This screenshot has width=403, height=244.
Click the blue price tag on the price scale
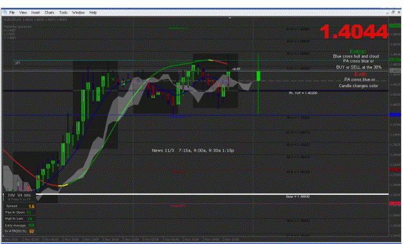(x=395, y=115)
